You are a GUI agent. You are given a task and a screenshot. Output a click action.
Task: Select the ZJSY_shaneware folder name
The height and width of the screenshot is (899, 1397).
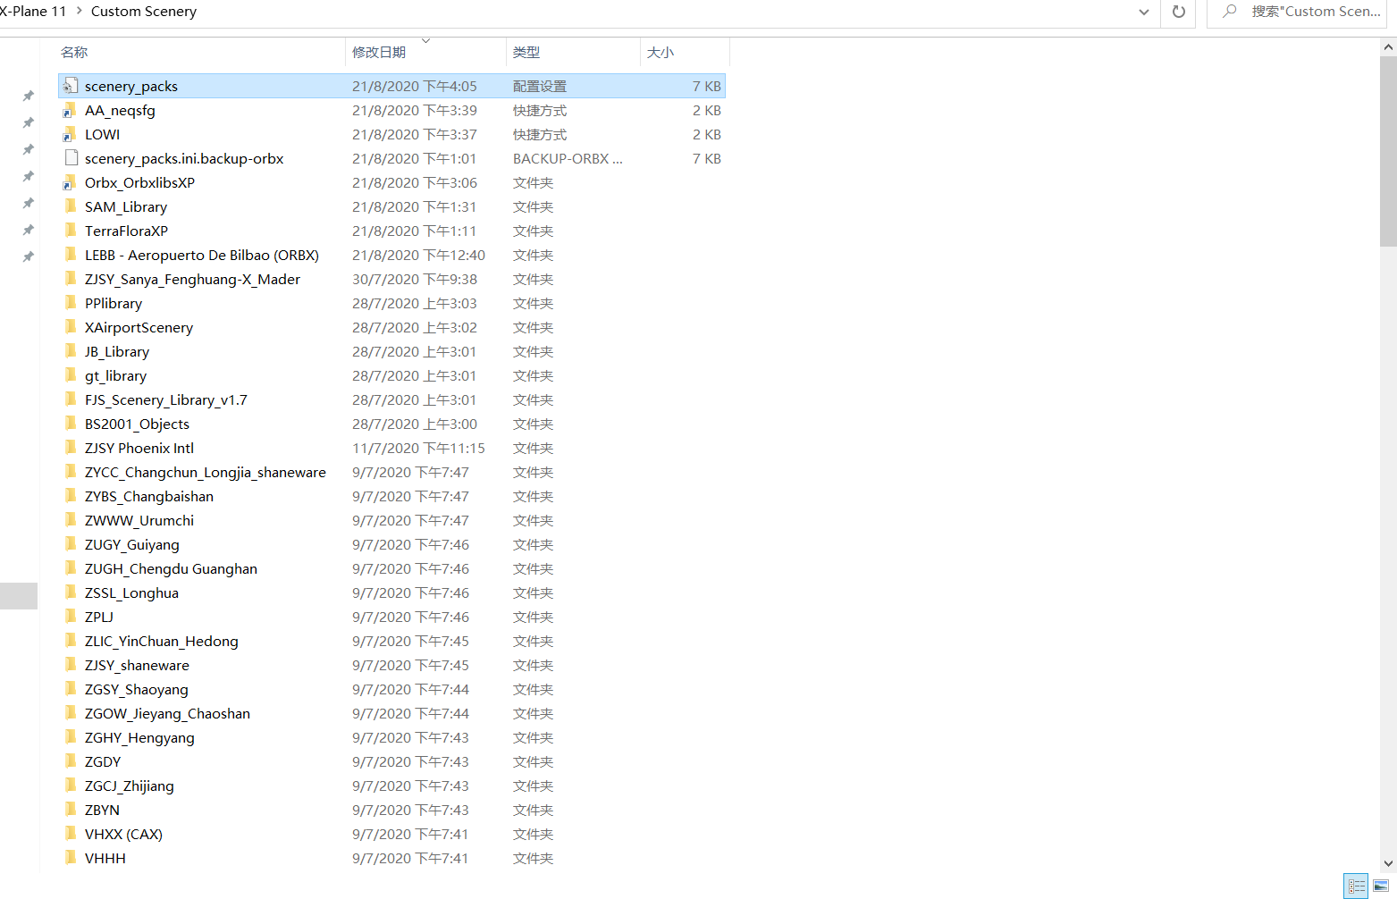pyautogui.click(x=137, y=665)
